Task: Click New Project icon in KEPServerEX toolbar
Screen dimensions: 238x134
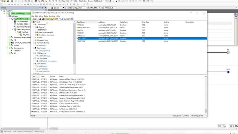Action: click(33, 19)
